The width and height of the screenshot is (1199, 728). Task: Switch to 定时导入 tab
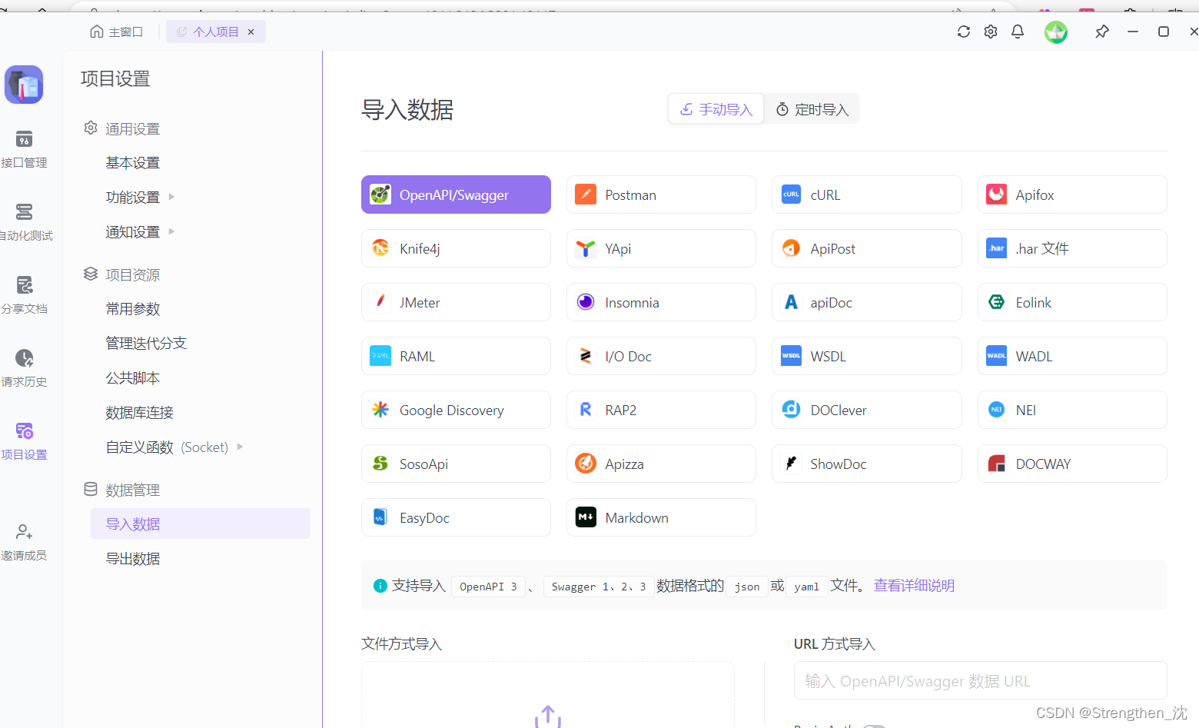(812, 109)
